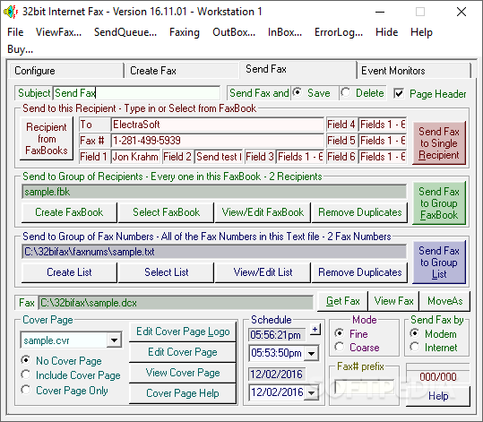Click the plus button beside schedule time
The width and height of the screenshot is (483, 422).
pos(315,330)
